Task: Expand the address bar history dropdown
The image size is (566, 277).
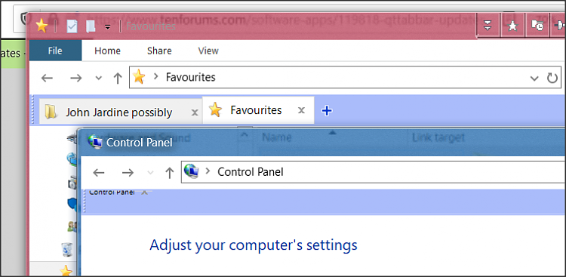Action: (534, 78)
